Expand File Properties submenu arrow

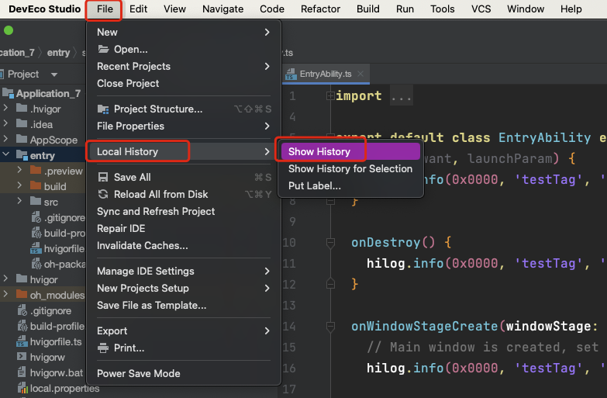click(267, 126)
